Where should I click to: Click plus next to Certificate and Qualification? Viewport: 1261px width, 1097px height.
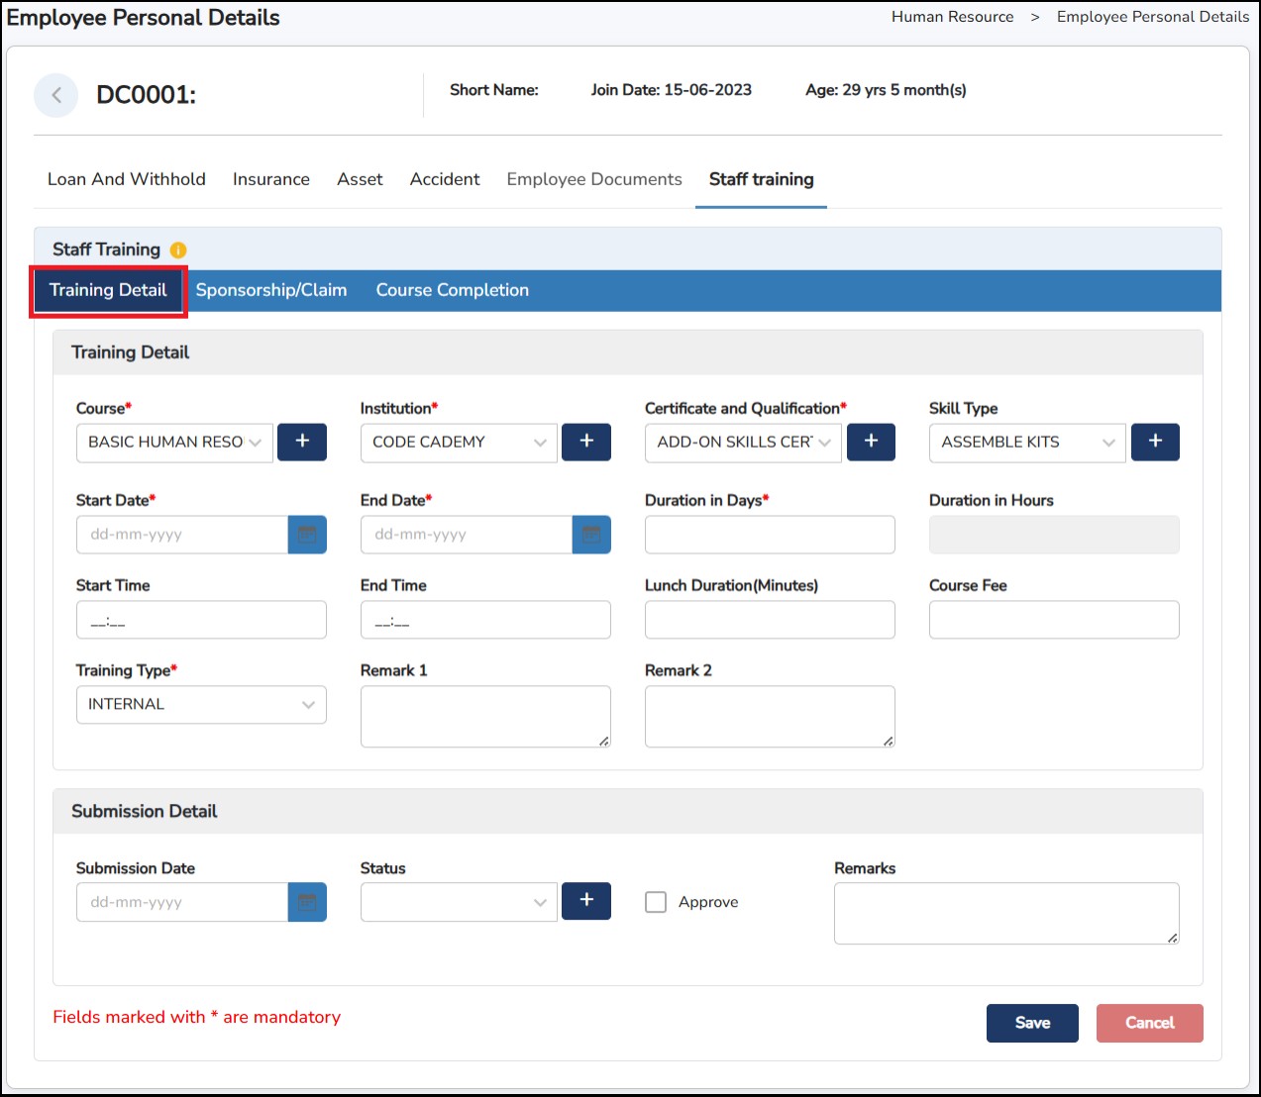[871, 442]
